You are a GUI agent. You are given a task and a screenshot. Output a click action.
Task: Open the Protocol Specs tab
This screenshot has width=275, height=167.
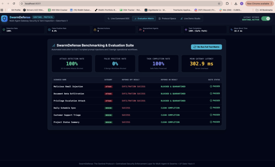pos(167,18)
